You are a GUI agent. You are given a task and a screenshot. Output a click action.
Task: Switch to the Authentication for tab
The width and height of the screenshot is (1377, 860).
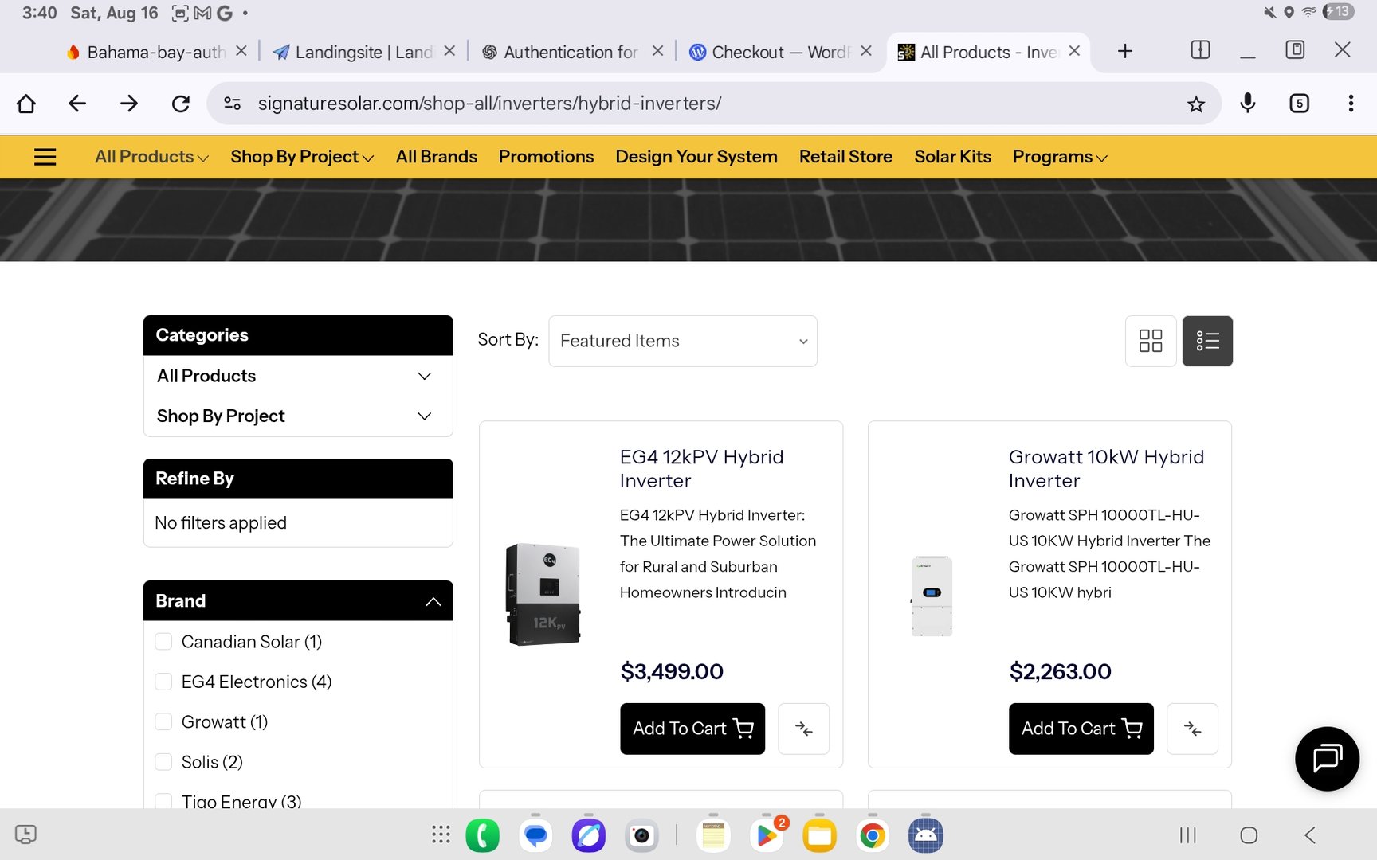[562, 52]
